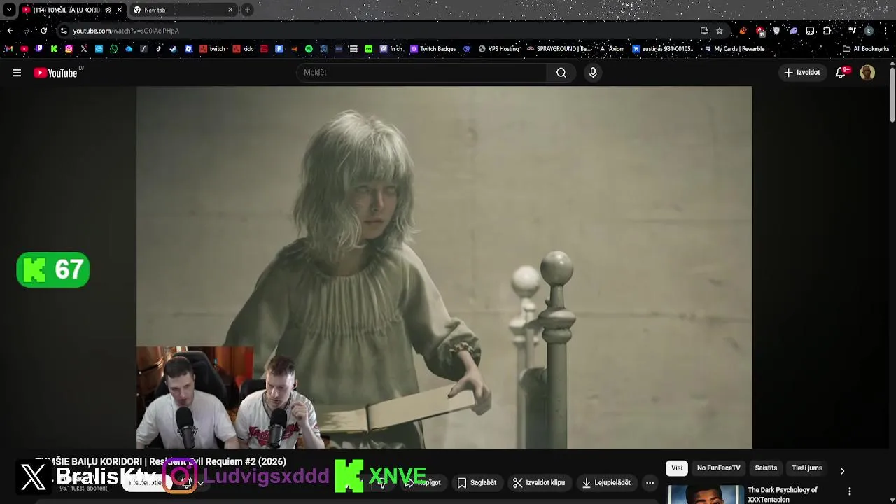Open the Chrome extensions puzzle icon
This screenshot has width=896, height=504.
point(827,31)
